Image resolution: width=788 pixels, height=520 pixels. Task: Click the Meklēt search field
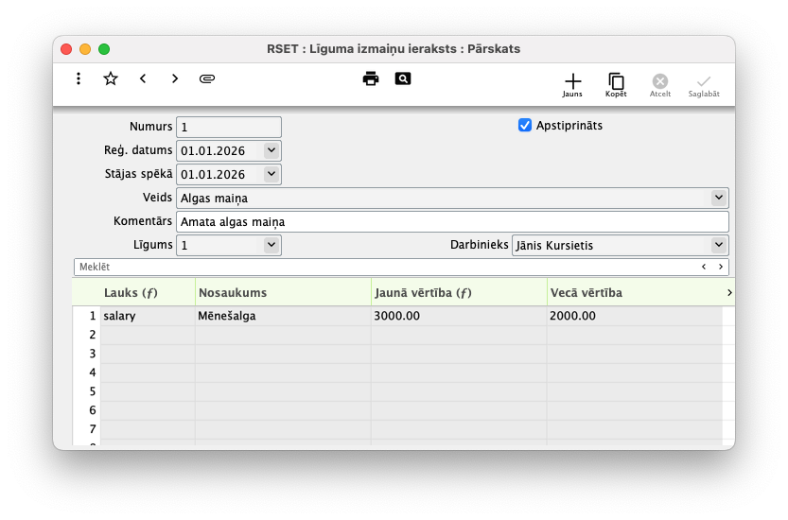pyautogui.click(x=378, y=267)
